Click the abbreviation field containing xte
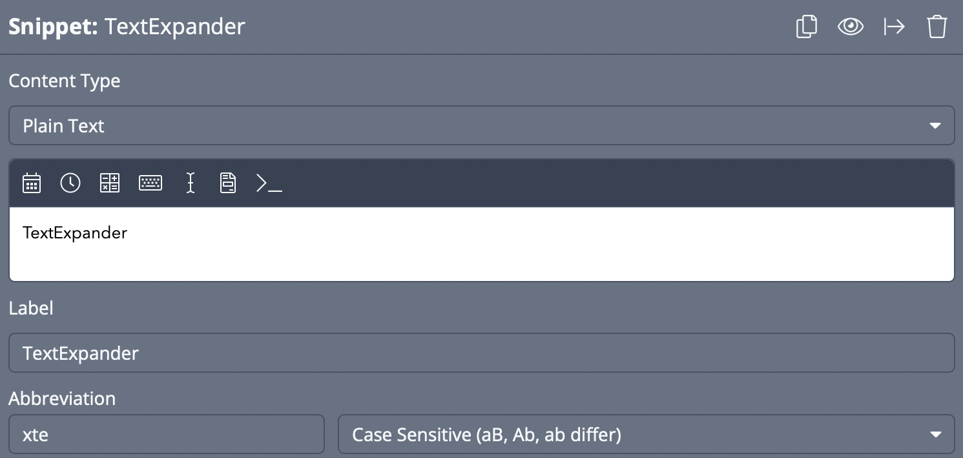 166,434
